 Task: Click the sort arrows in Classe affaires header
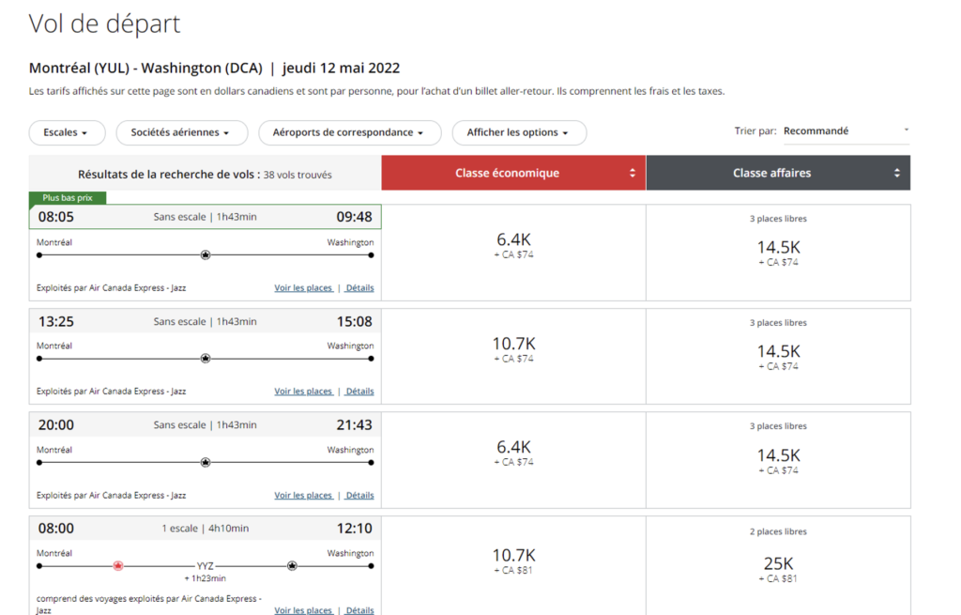(x=897, y=174)
